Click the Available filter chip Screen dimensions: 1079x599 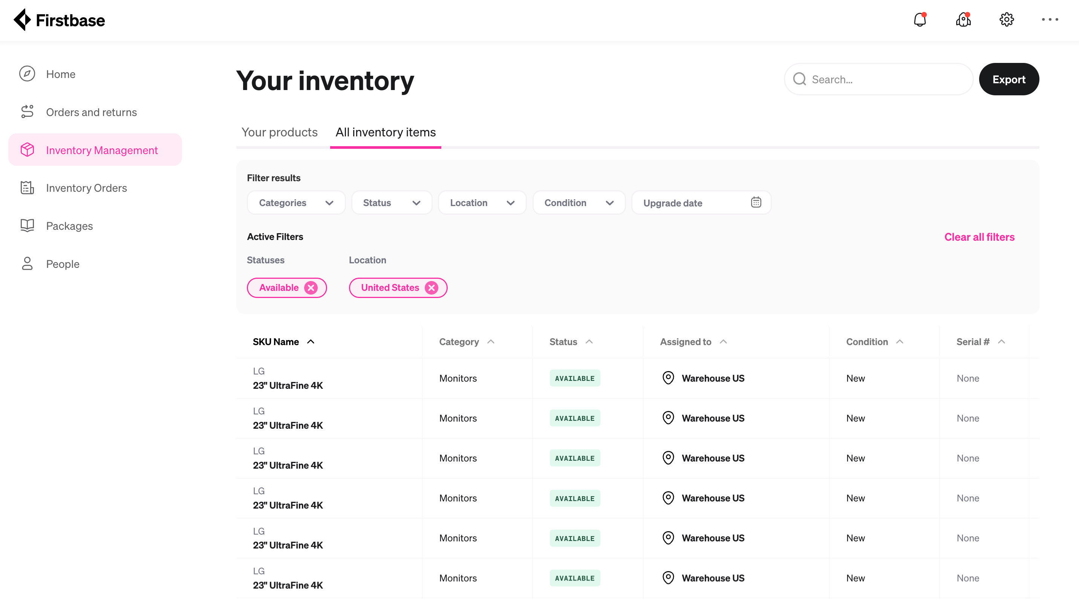click(286, 287)
